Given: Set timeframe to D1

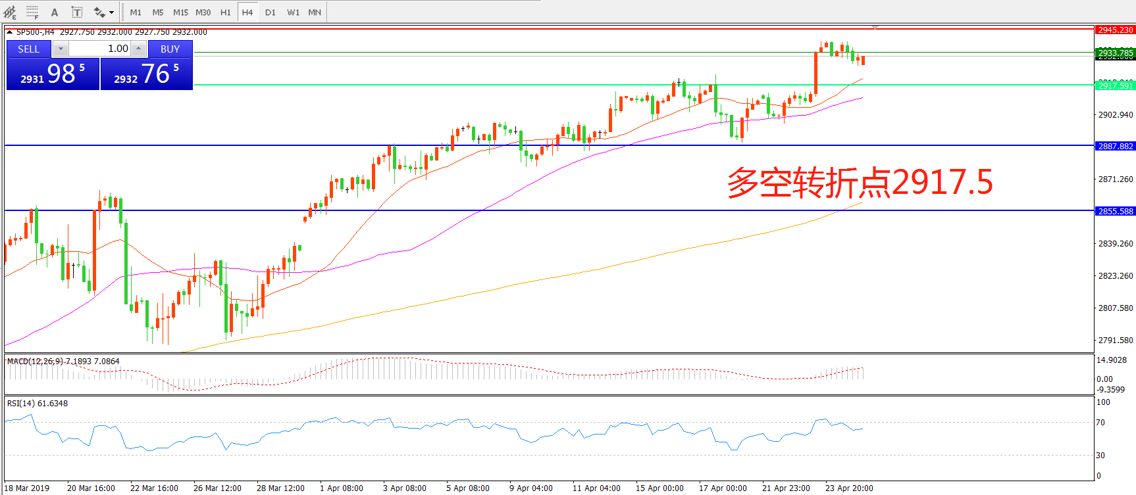Looking at the screenshot, I should [271, 12].
